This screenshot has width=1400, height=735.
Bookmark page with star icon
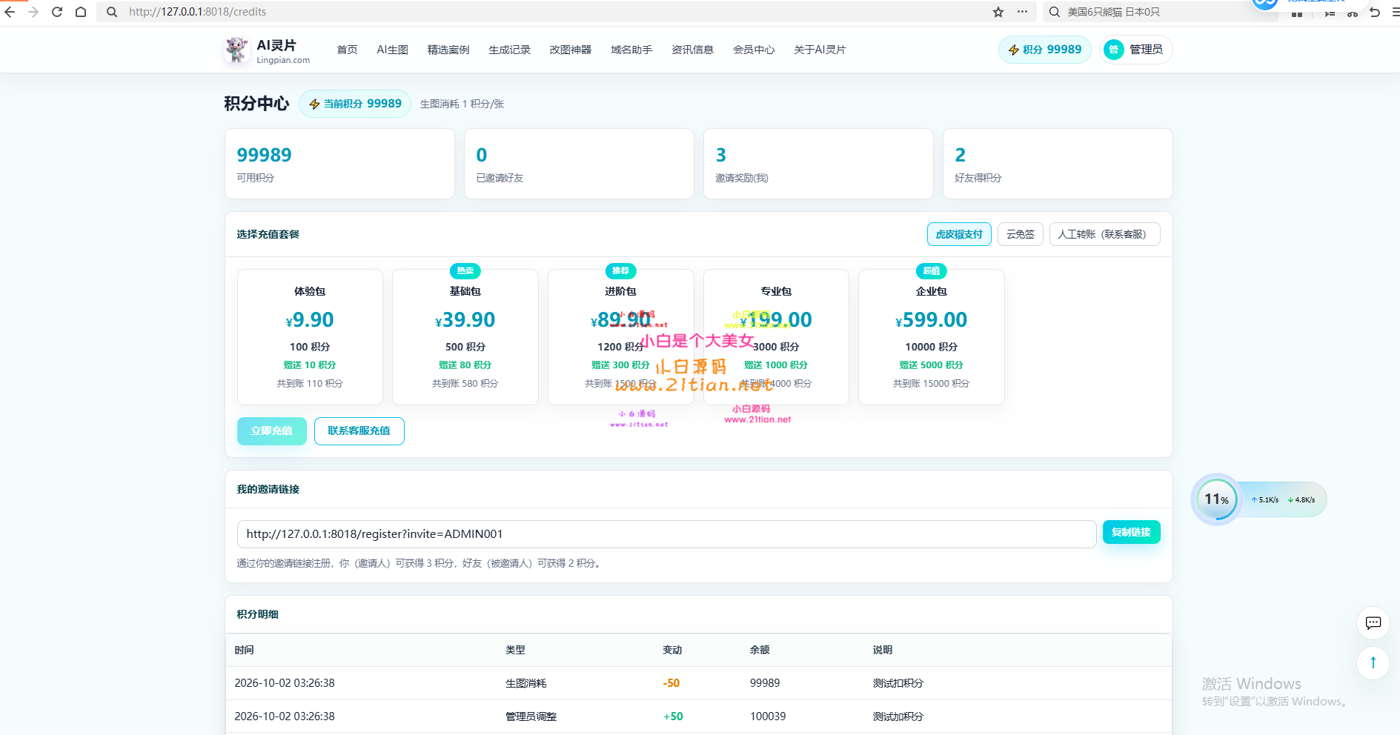pos(998,12)
